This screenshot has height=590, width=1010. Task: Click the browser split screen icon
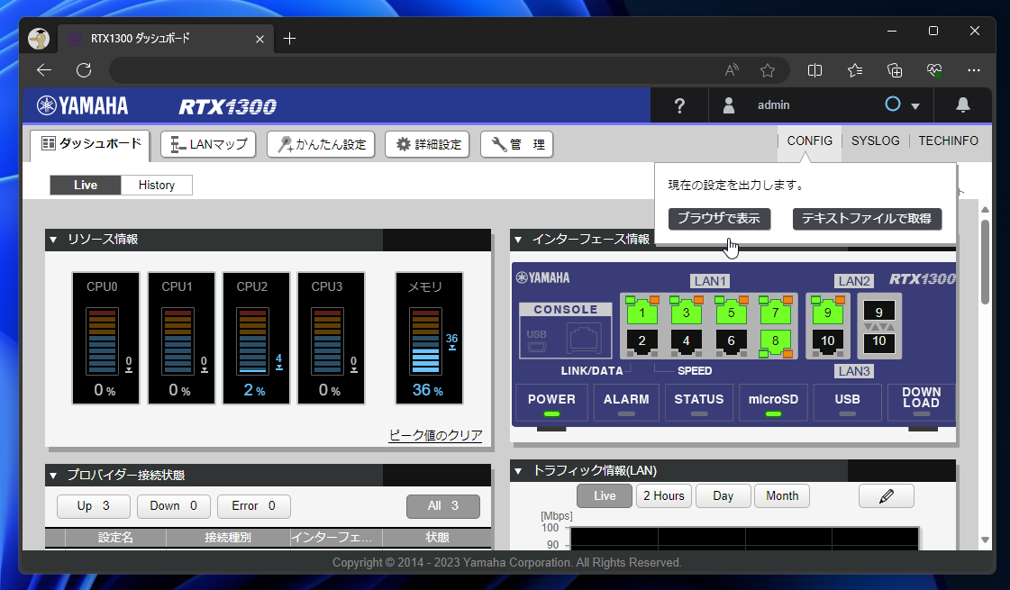pyautogui.click(x=814, y=70)
